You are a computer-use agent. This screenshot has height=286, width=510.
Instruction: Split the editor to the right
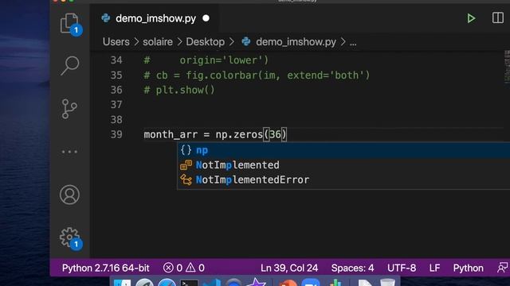point(497,17)
